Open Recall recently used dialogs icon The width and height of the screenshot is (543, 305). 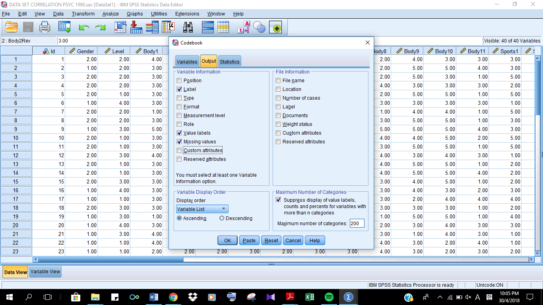point(64,27)
